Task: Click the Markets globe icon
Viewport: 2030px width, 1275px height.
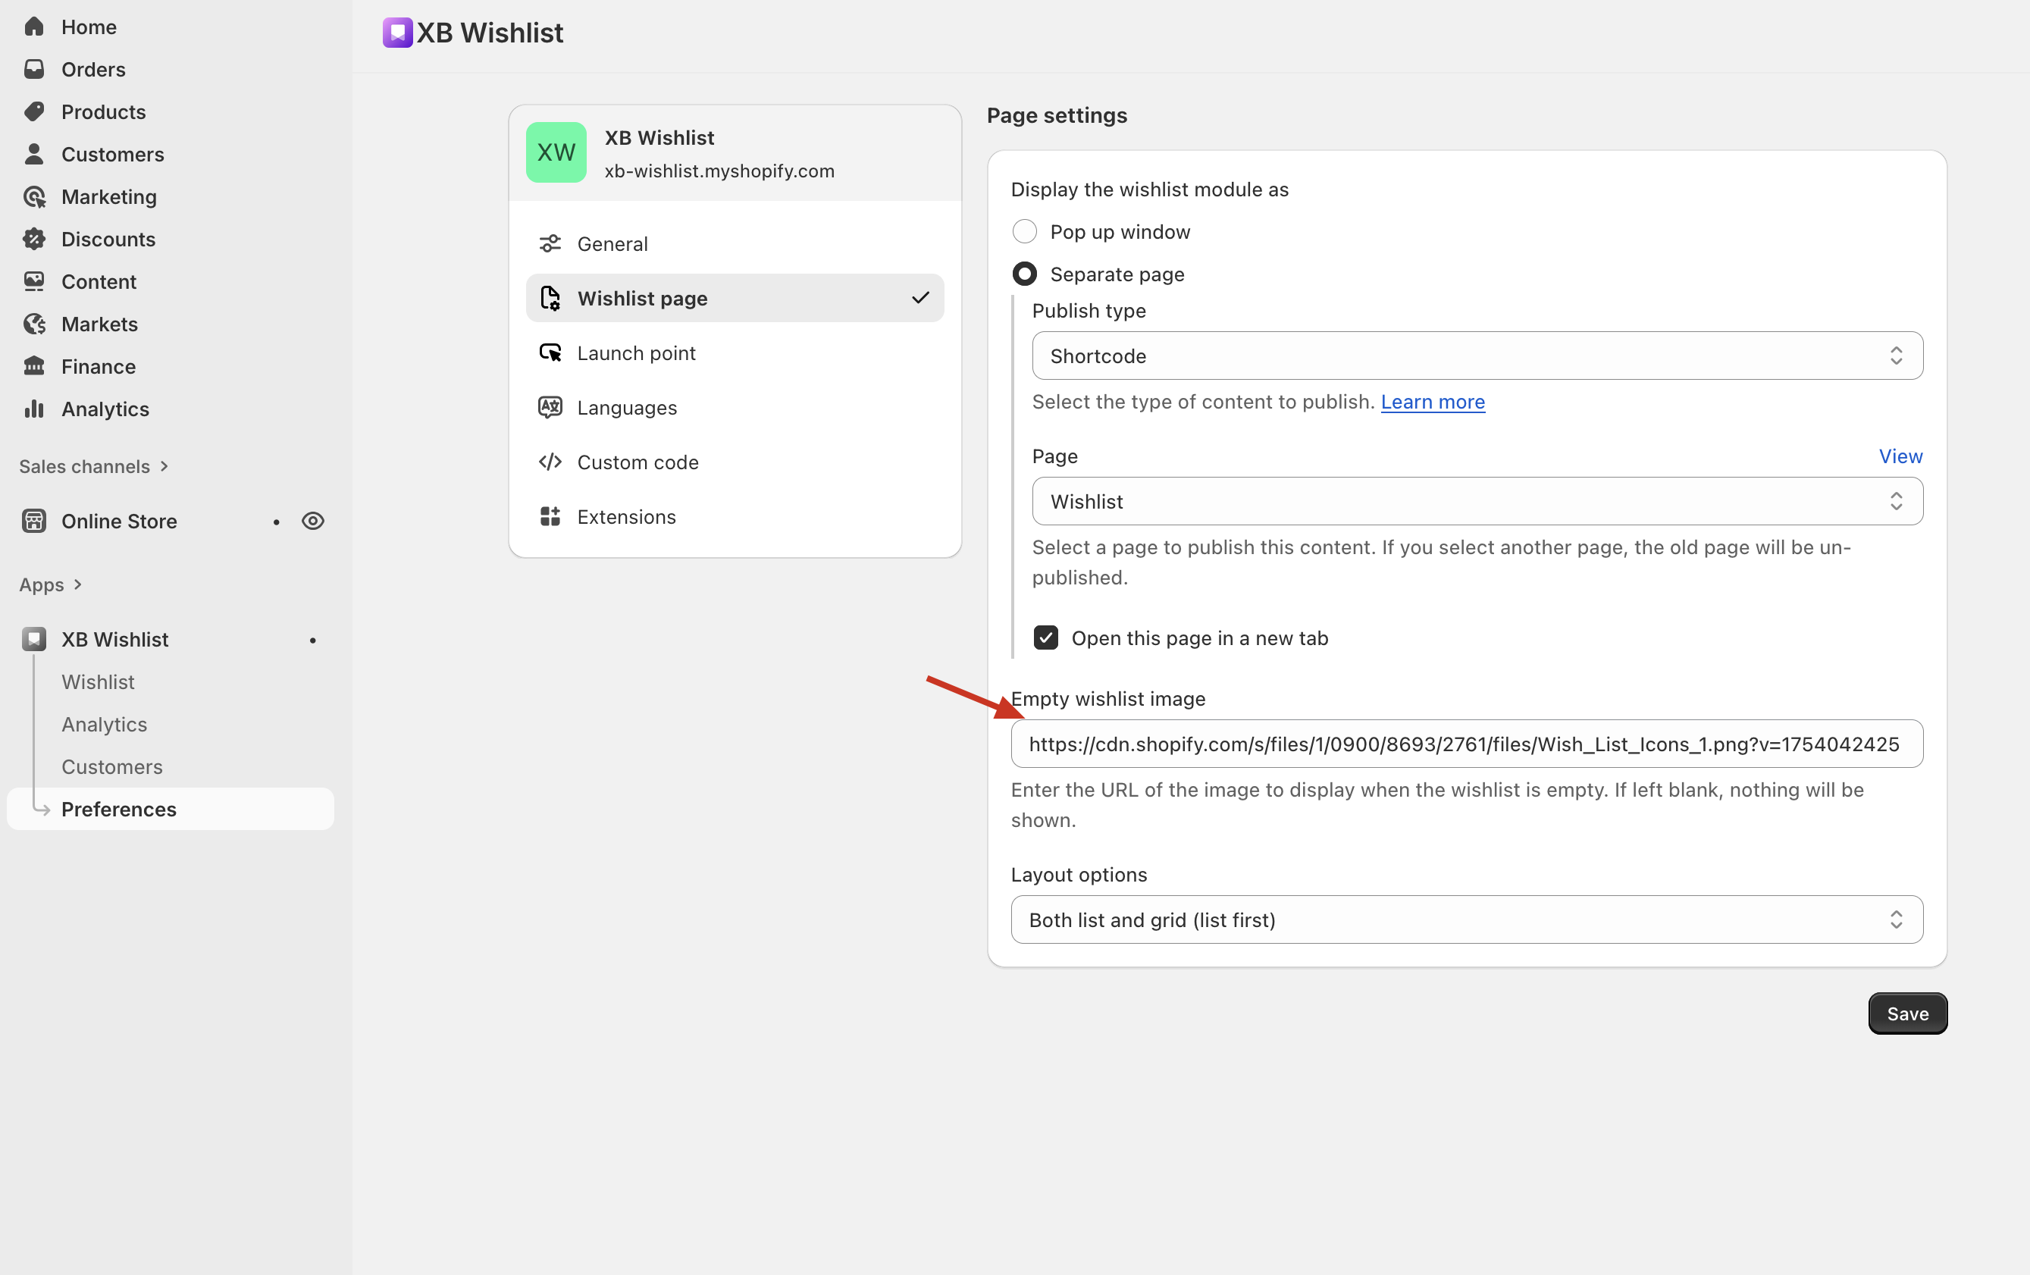Action: [x=33, y=324]
